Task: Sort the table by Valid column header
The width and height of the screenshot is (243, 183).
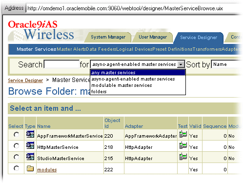Action: click(195, 126)
